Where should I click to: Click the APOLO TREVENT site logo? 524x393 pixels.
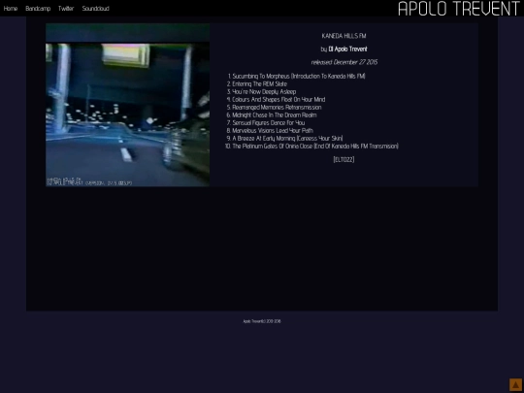pyautogui.click(x=460, y=9)
